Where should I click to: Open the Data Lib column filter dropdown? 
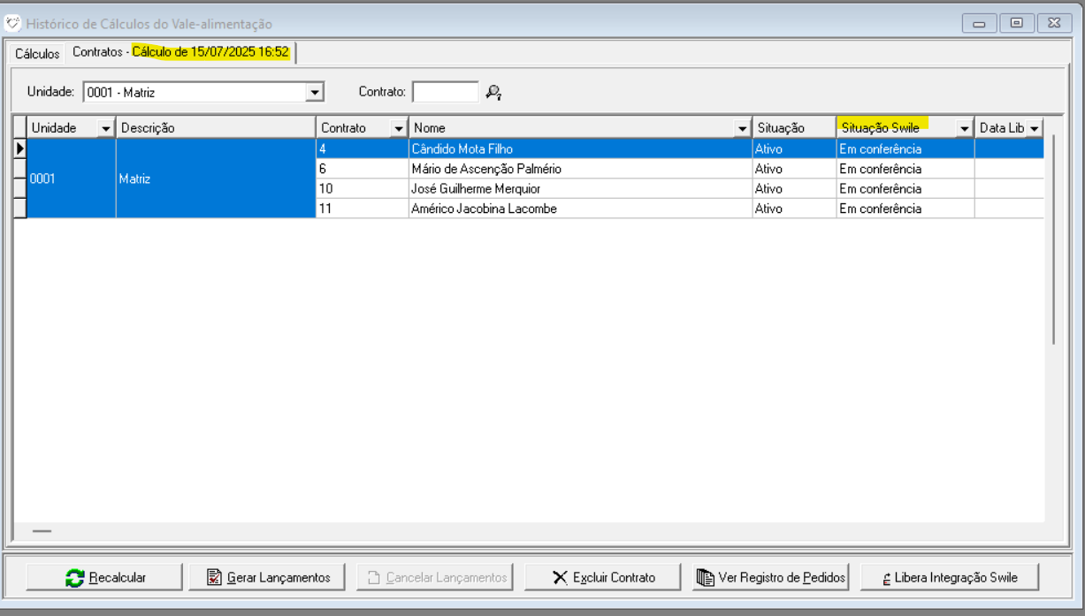click(x=1034, y=129)
